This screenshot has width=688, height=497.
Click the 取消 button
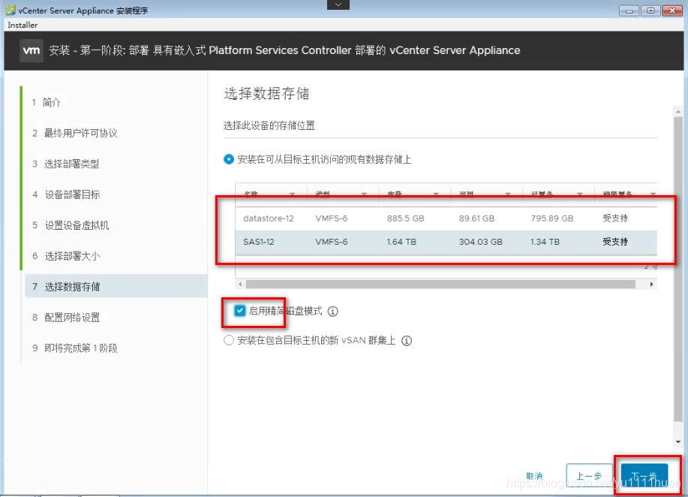[534, 476]
